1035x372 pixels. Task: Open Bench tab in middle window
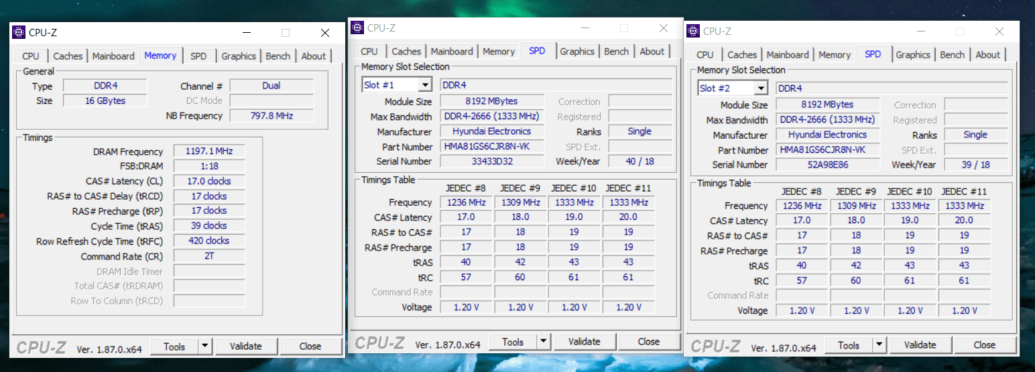point(617,52)
